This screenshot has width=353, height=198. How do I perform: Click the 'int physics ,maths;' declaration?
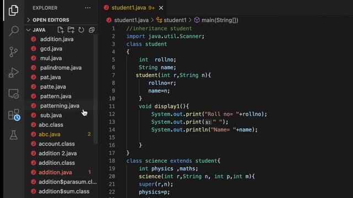pos(168,169)
